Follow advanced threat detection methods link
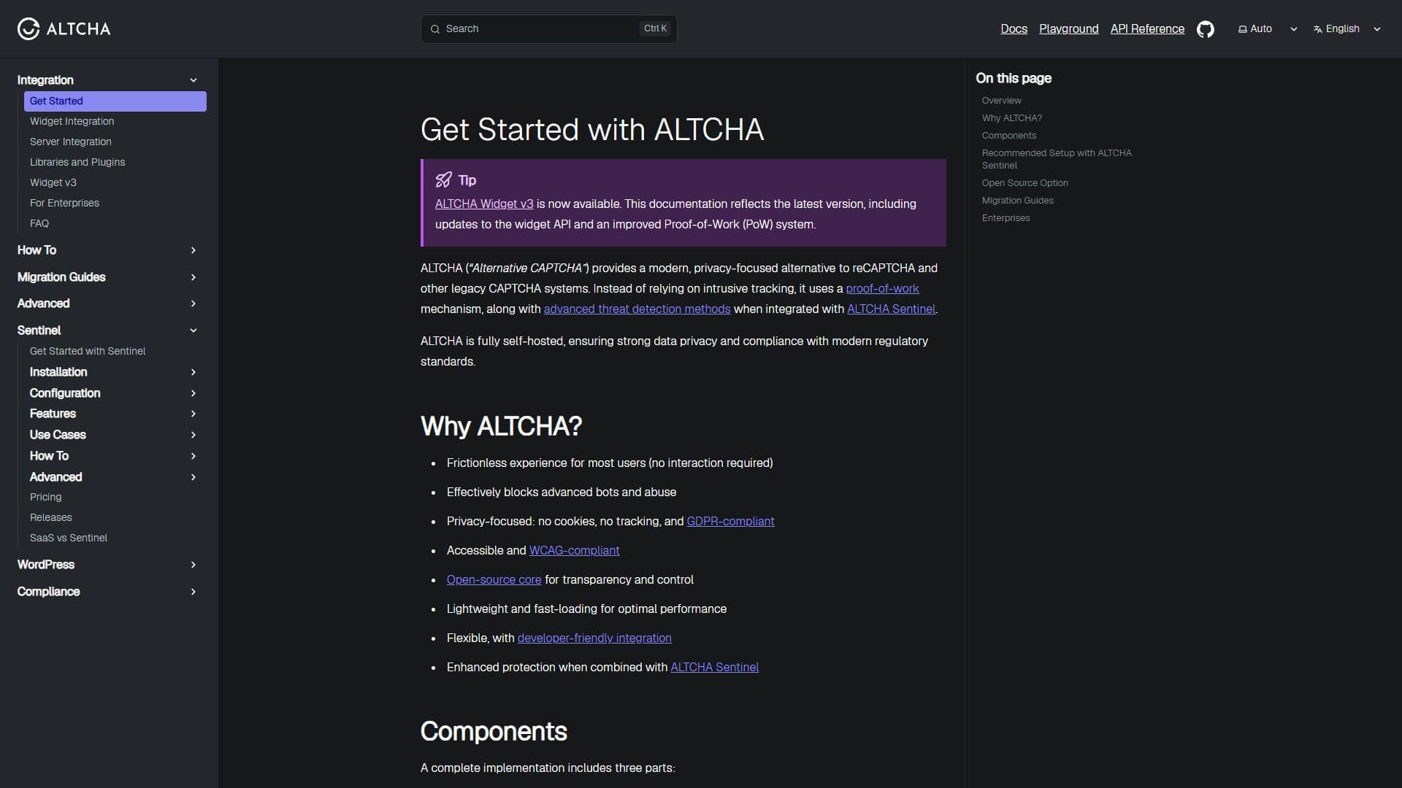The height and width of the screenshot is (788, 1402). [637, 309]
